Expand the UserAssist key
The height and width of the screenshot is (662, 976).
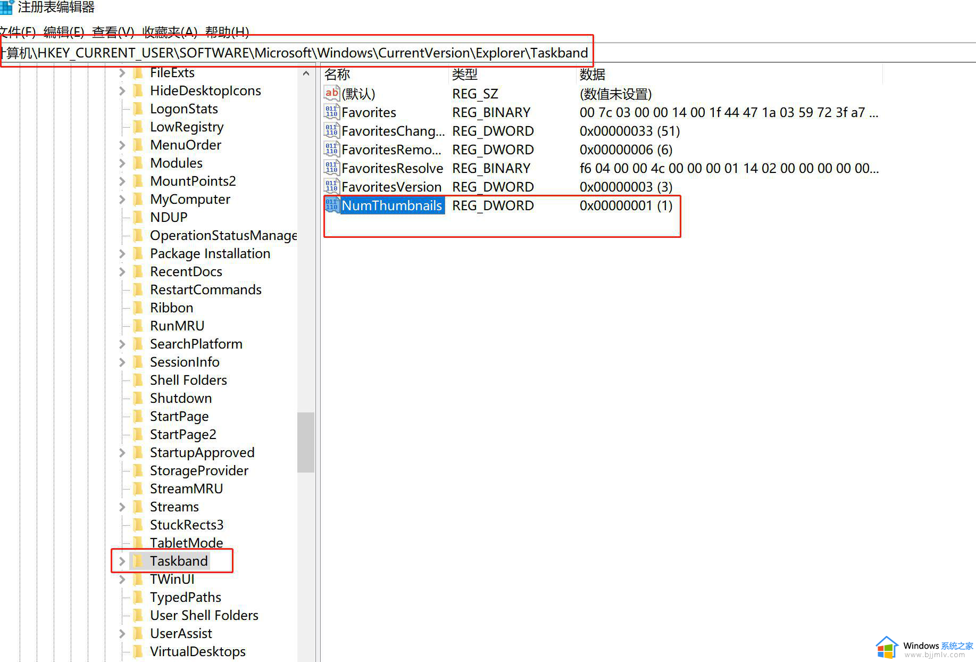point(122,634)
